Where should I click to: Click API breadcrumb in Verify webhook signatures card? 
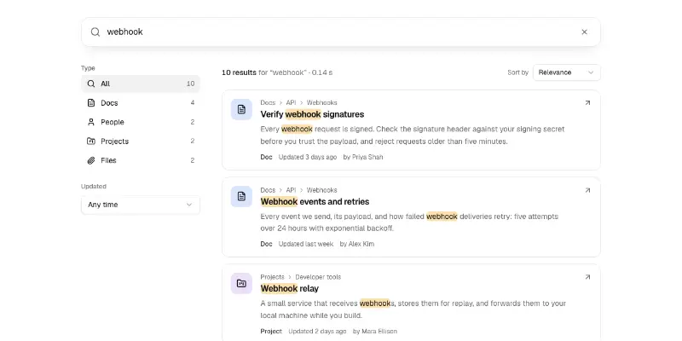click(291, 102)
